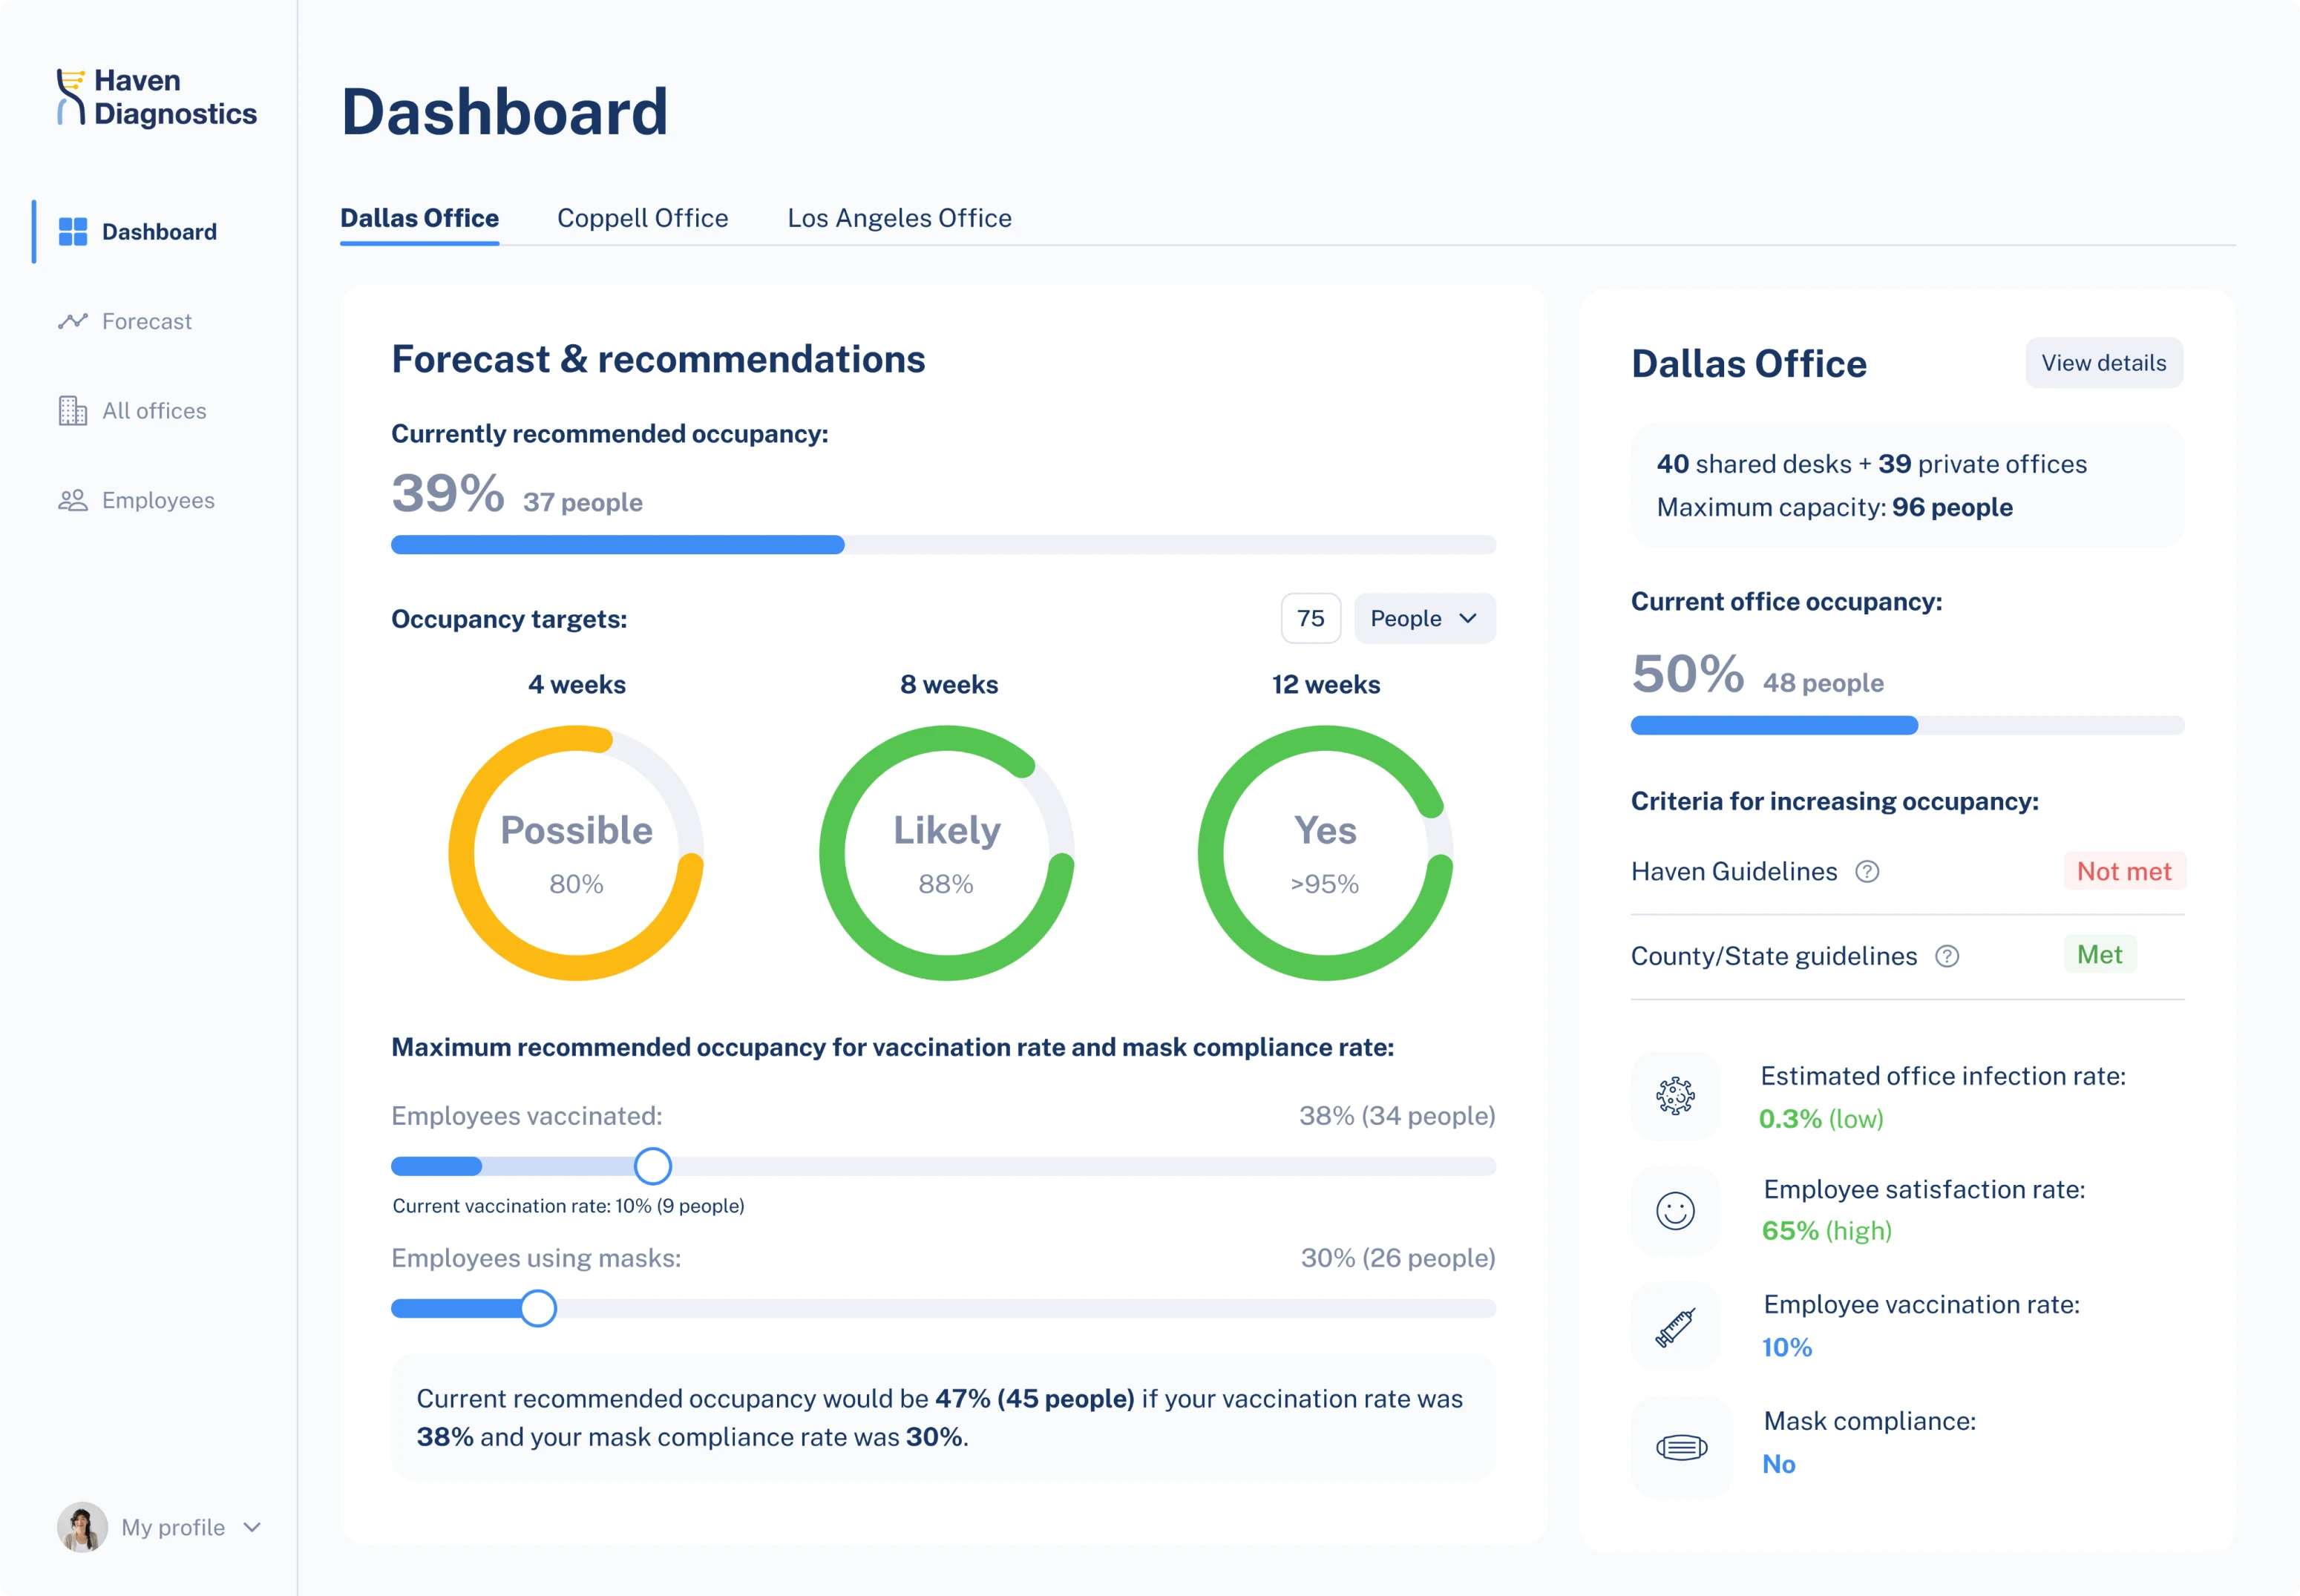Click the mask compliance icon
The image size is (2300, 1596).
click(x=1679, y=1446)
